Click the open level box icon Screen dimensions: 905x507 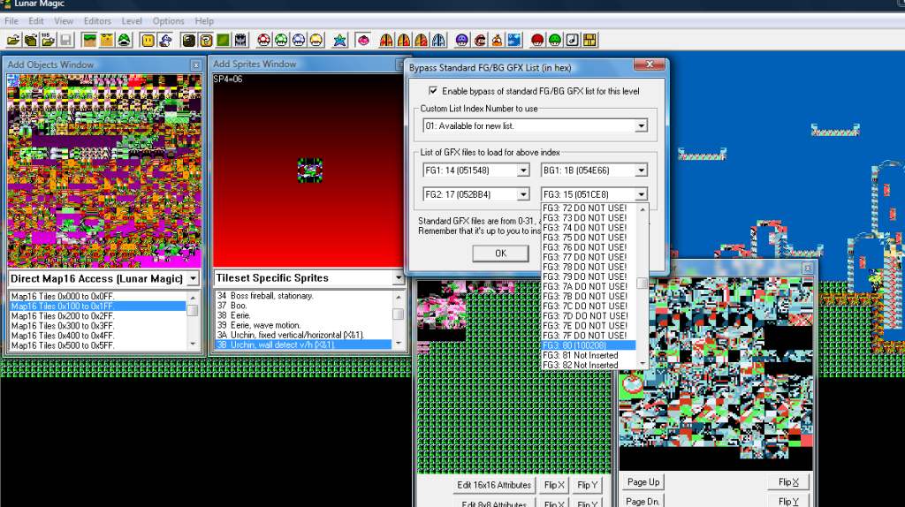[31, 41]
